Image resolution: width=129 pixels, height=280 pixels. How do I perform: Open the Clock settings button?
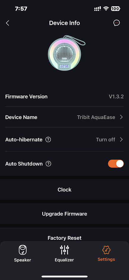click(x=64, y=189)
